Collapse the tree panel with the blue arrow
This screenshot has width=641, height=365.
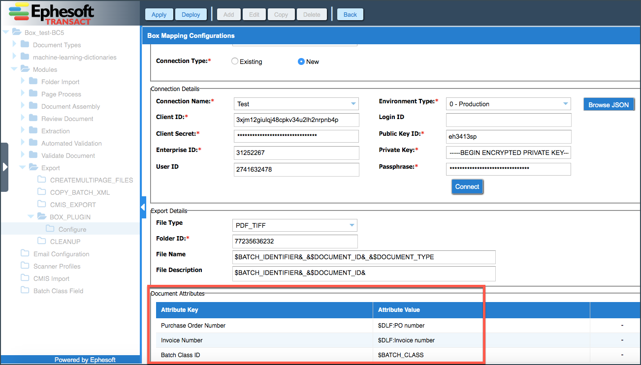143,208
